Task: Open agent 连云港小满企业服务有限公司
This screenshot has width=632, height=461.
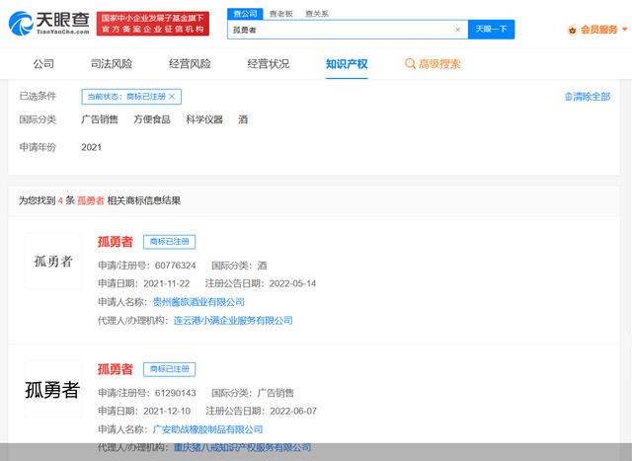Action: (x=233, y=321)
